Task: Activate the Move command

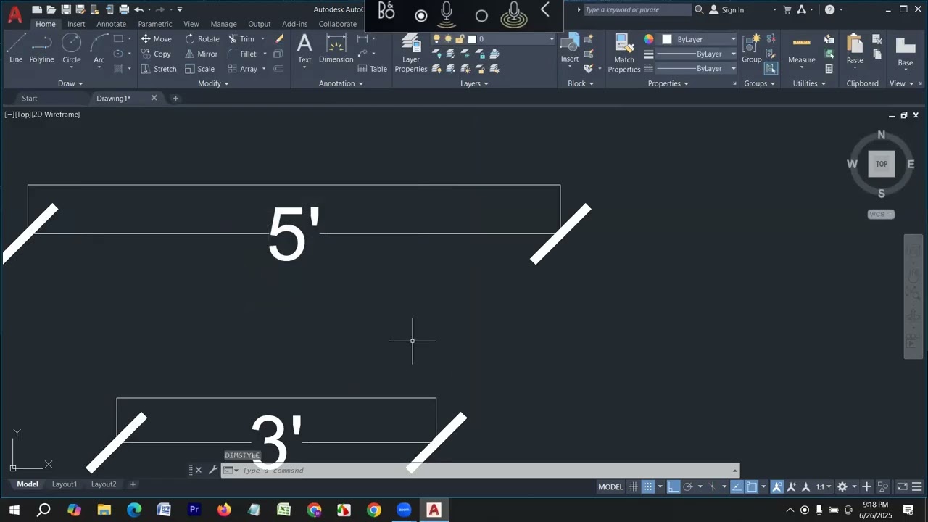Action: point(157,39)
